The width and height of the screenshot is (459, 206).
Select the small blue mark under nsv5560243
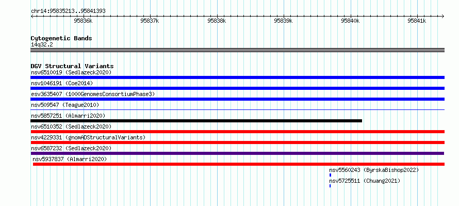(330, 175)
